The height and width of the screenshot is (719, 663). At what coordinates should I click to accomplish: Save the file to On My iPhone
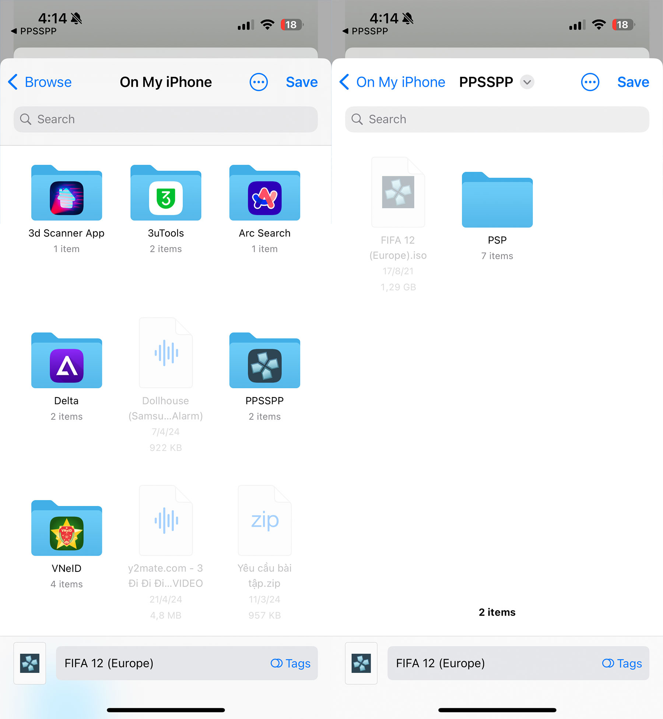pyautogui.click(x=302, y=82)
